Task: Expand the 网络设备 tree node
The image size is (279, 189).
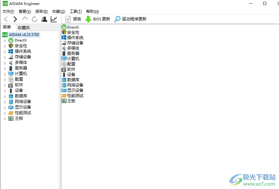Action: tap(5, 102)
